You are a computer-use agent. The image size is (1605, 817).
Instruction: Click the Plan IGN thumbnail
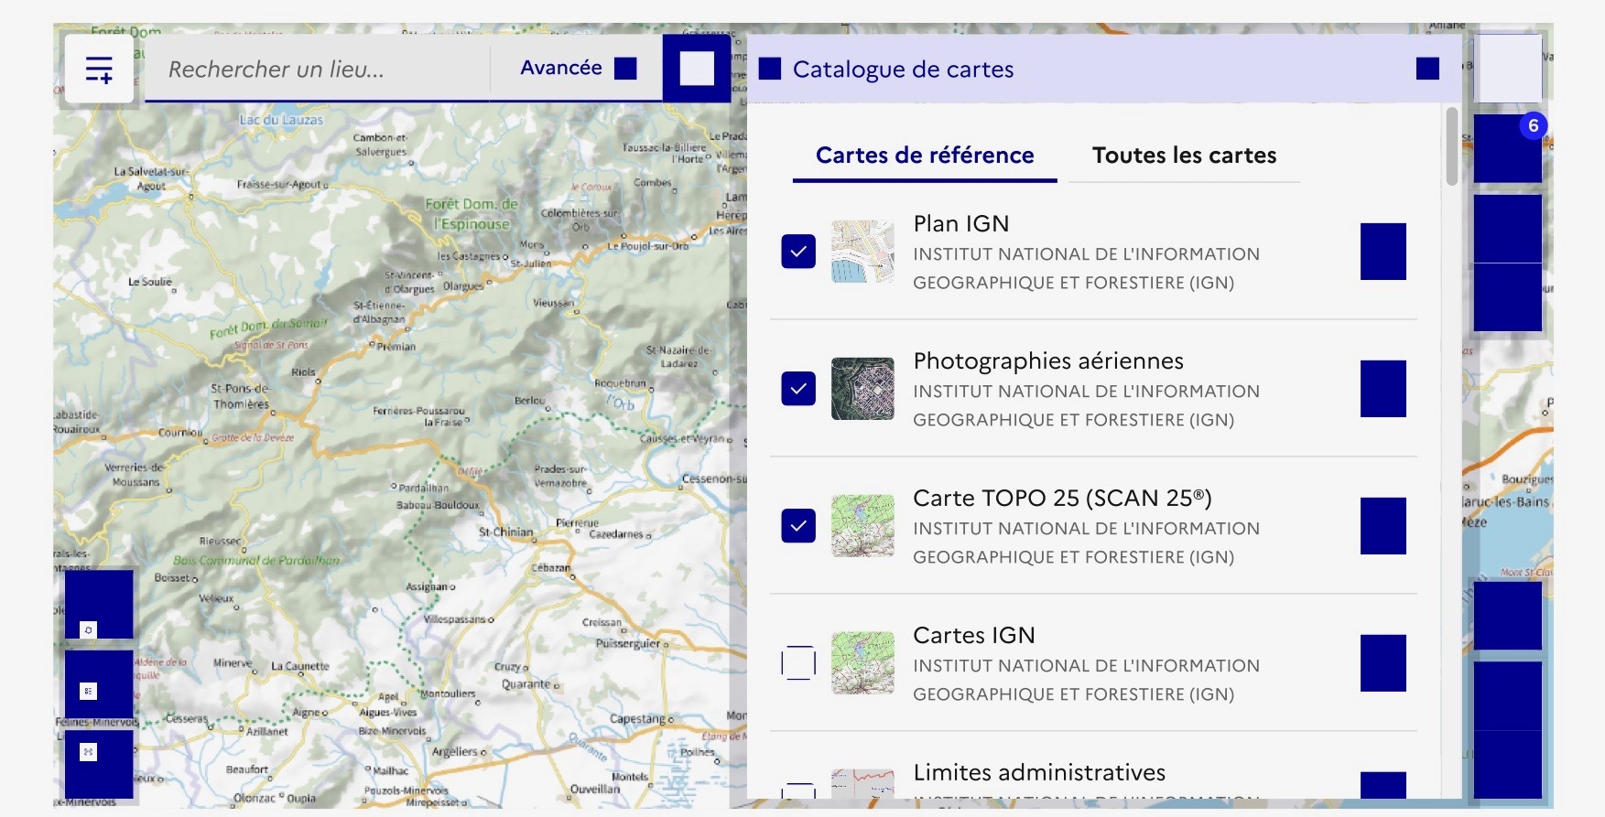(862, 252)
